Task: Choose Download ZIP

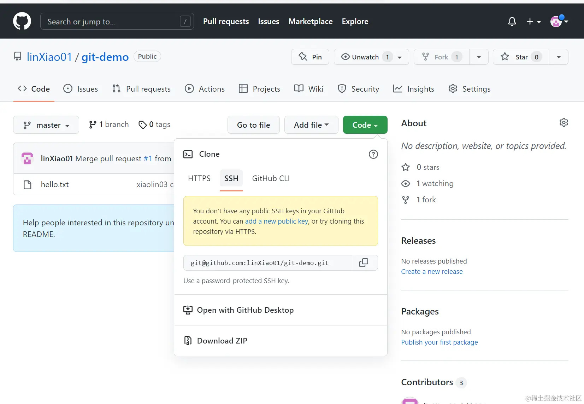Action: pos(281,341)
